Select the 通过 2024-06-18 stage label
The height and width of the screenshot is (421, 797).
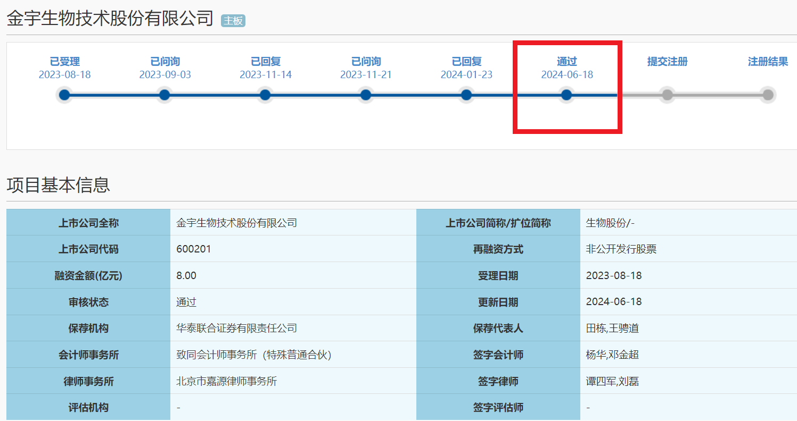(566, 61)
